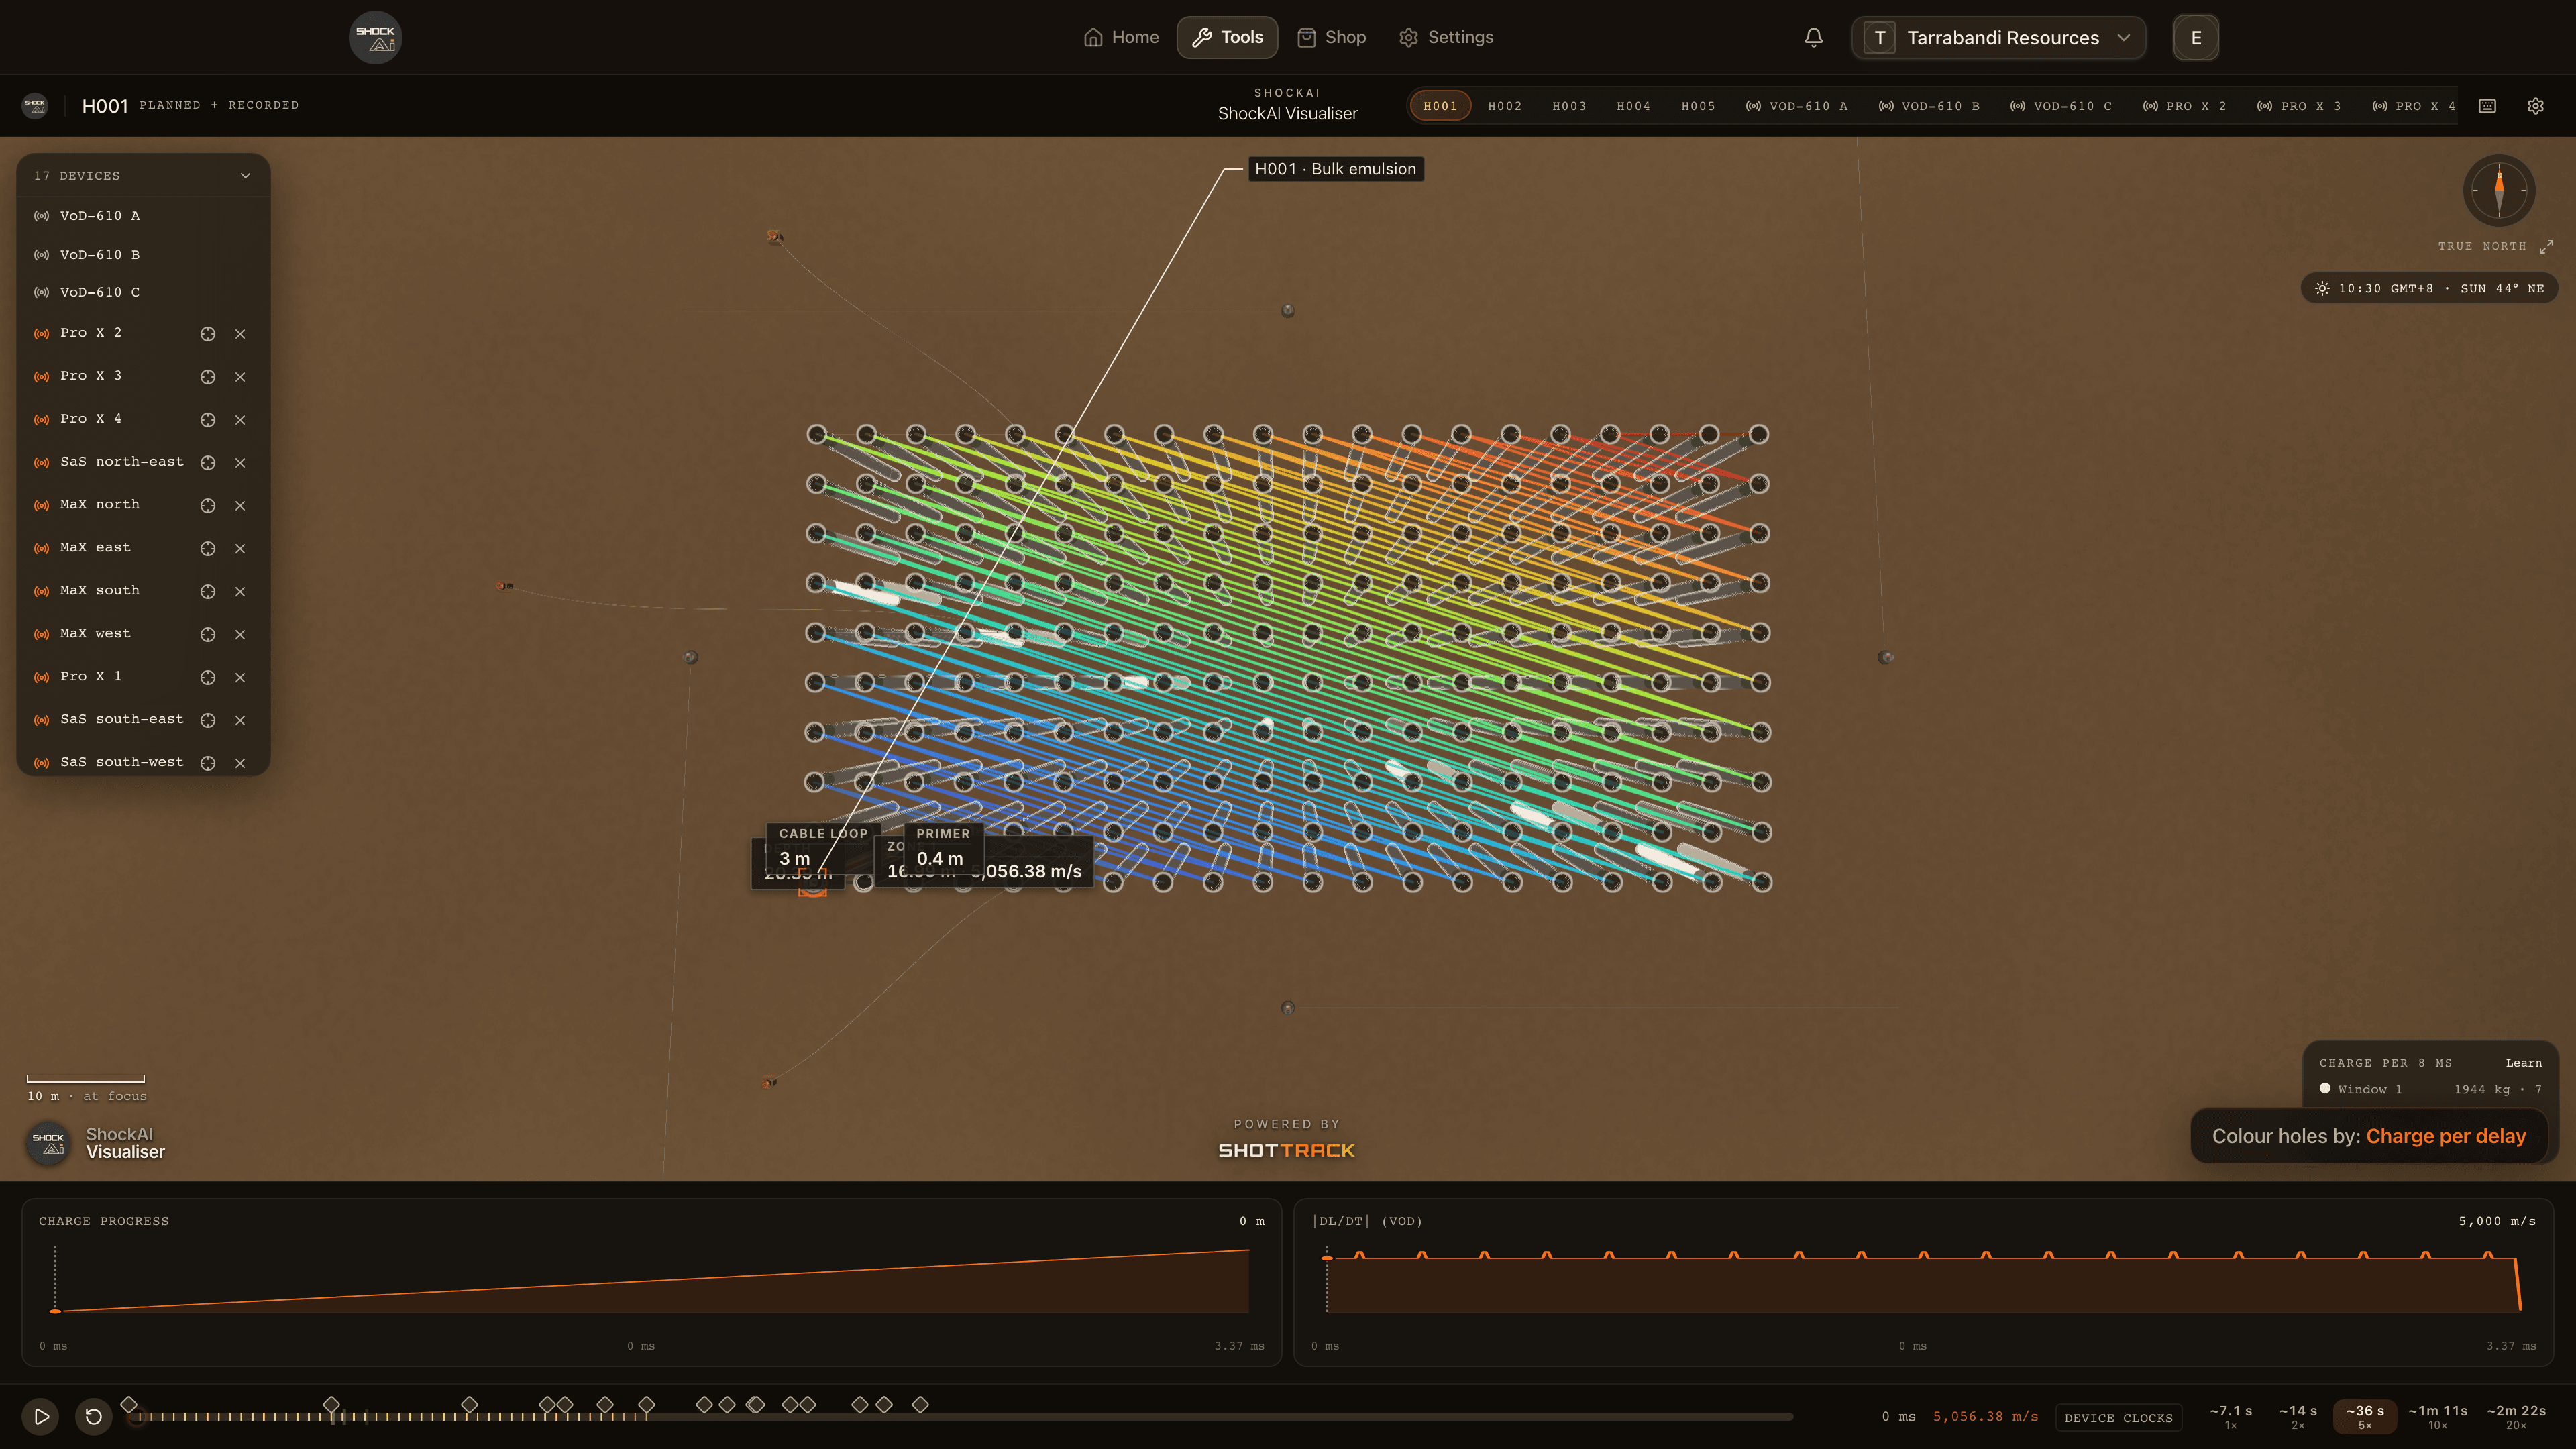Go to Home
This screenshot has height=1449, width=2576.
click(x=1121, y=37)
